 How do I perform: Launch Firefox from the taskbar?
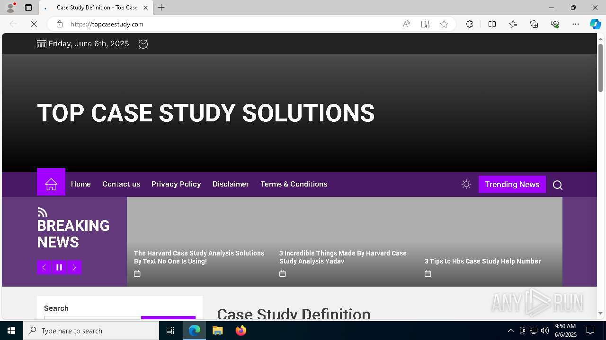click(x=241, y=331)
